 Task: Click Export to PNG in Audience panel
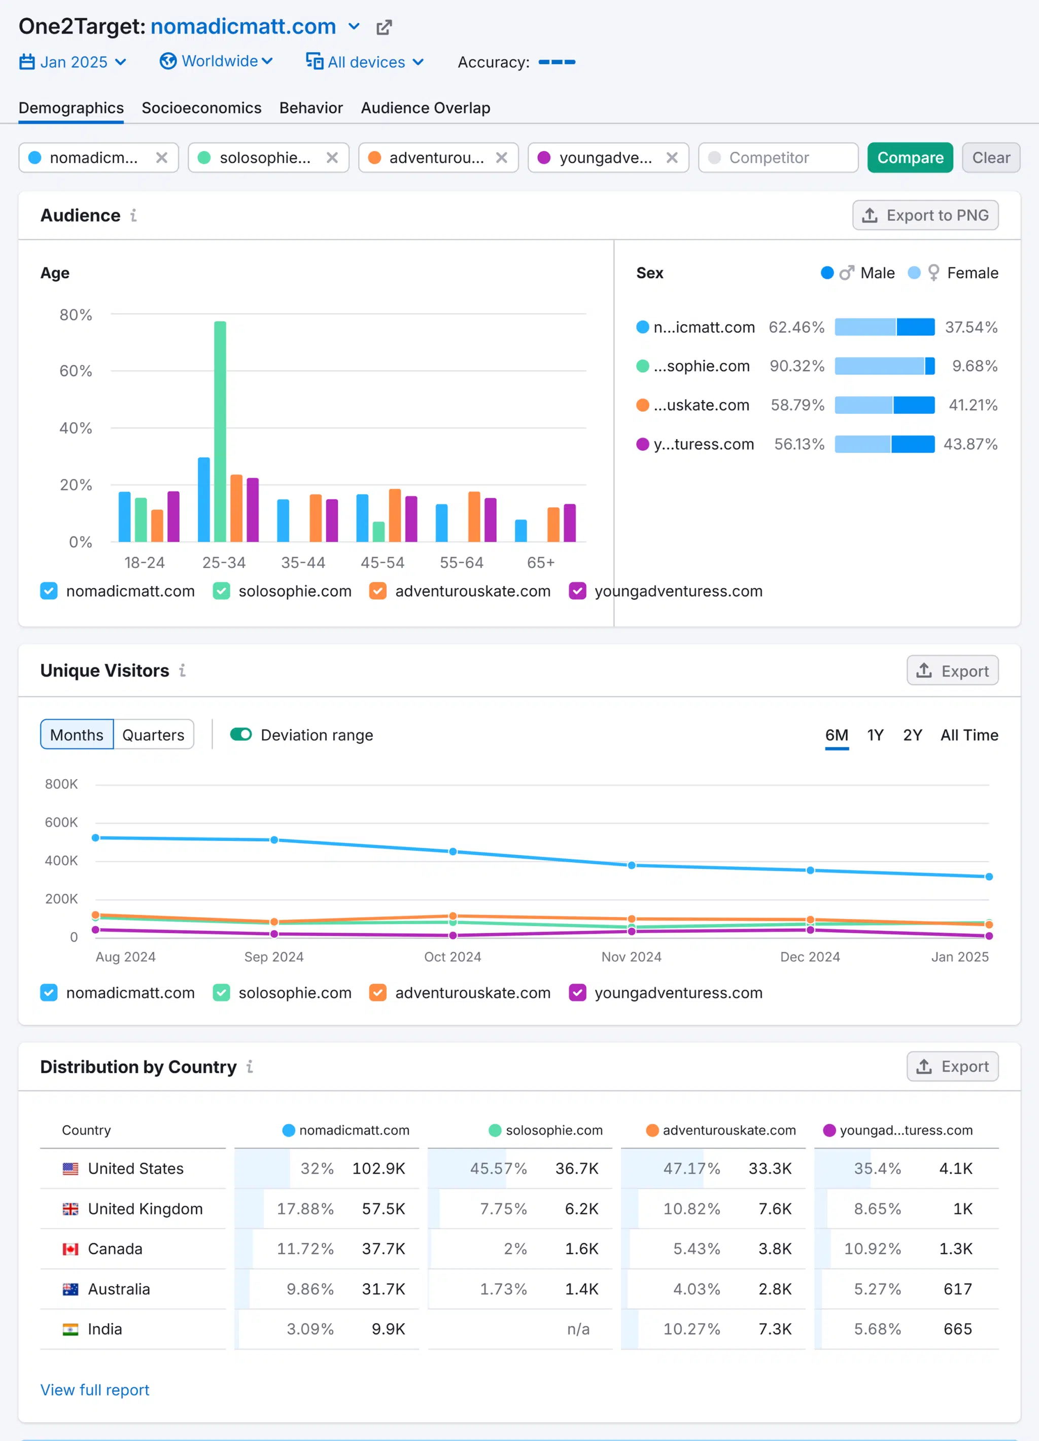[x=925, y=216]
